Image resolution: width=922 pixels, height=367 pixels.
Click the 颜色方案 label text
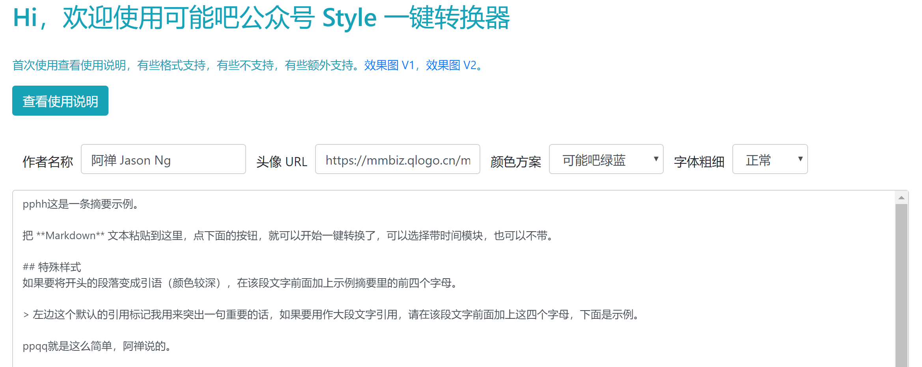515,162
